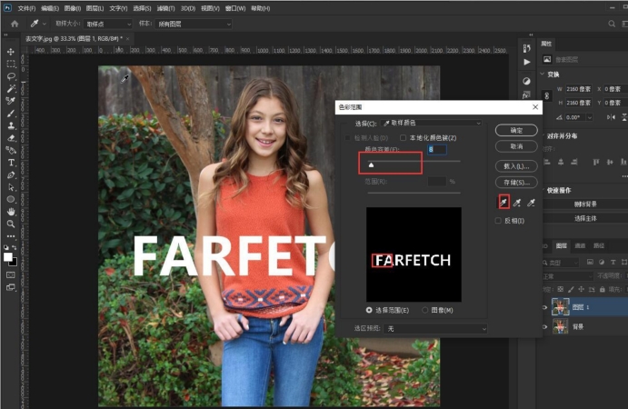The height and width of the screenshot is (409, 628).
Task: Click the 取消 Cancel button
Action: (x=516, y=146)
